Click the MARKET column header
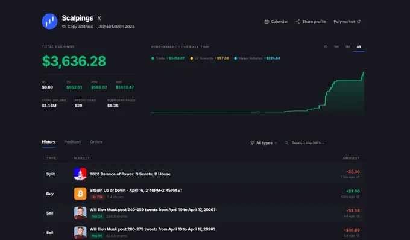410x240 pixels. tap(82, 158)
